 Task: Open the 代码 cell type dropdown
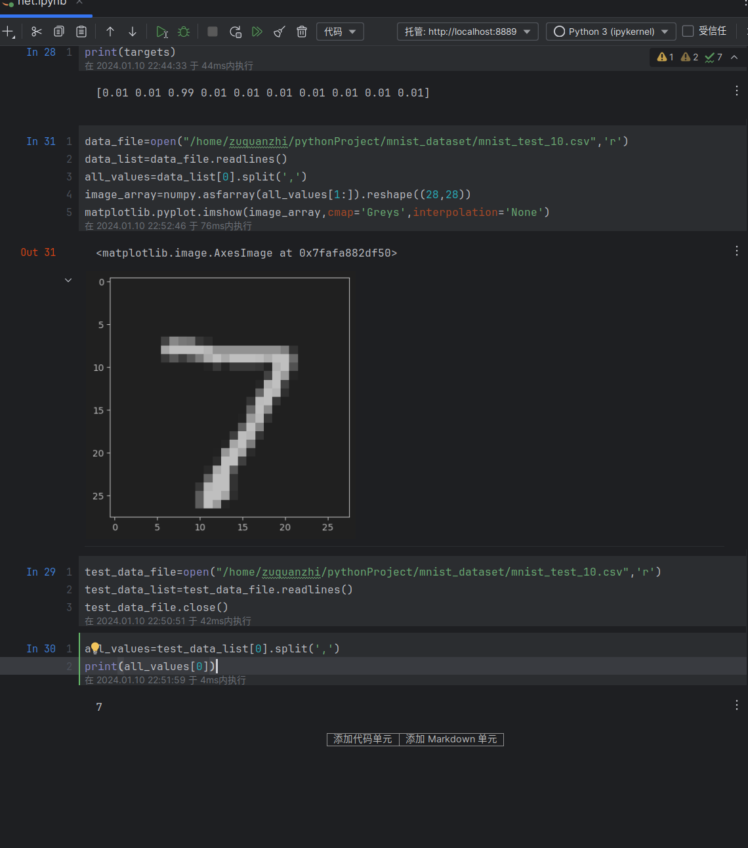pos(340,32)
